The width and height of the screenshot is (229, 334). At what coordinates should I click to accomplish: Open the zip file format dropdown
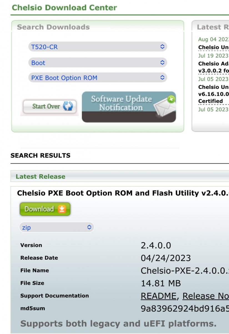(57, 227)
